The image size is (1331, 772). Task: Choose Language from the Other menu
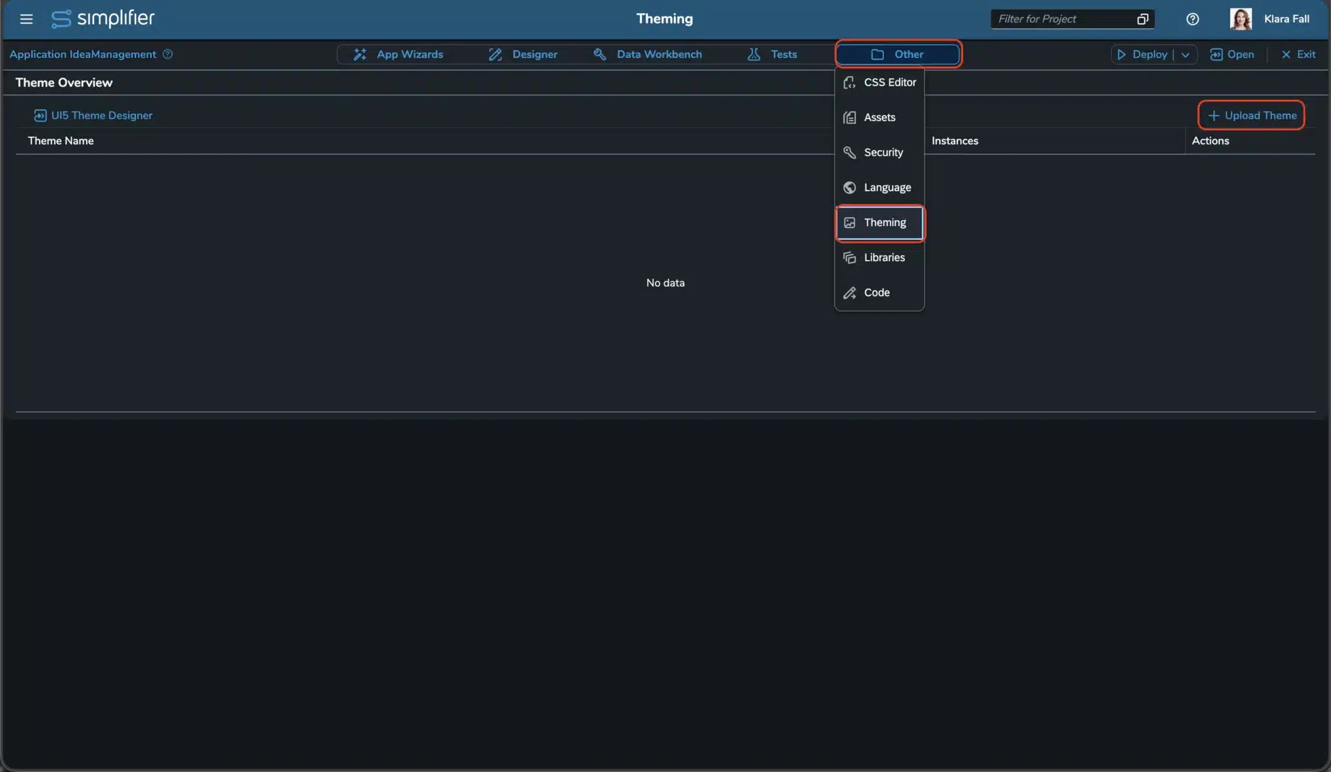[x=879, y=187]
